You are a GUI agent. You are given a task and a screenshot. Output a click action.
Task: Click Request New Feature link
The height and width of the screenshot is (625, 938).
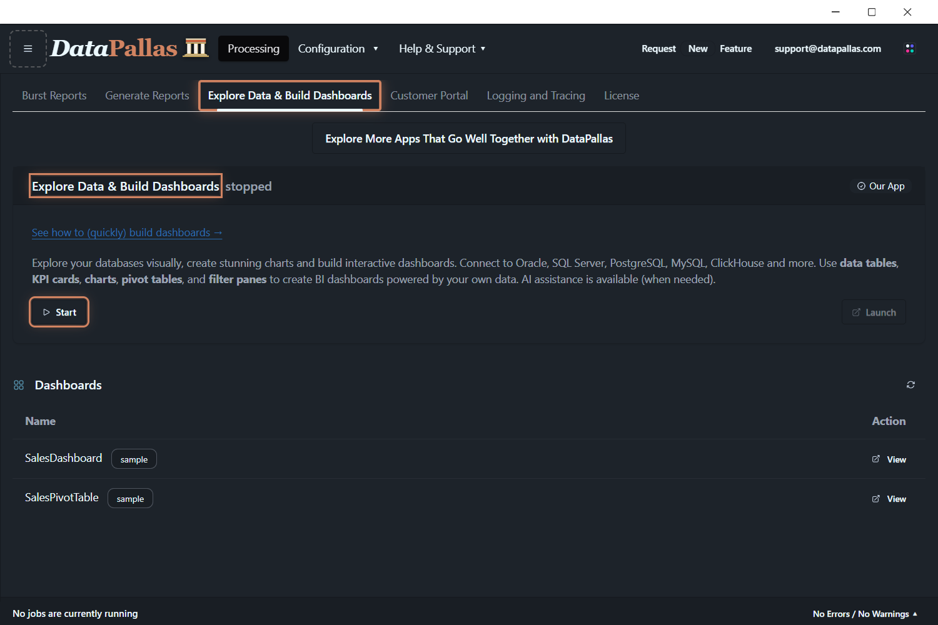pyautogui.click(x=697, y=49)
